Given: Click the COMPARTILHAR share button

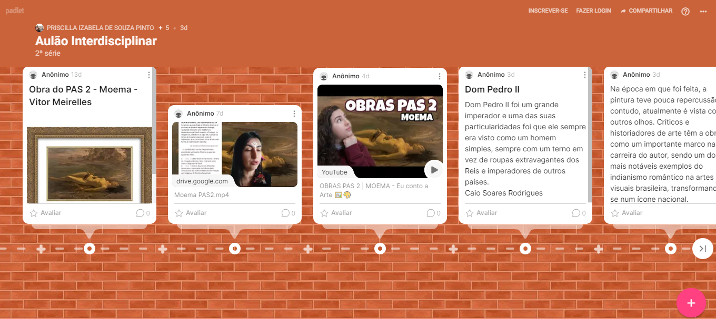Looking at the screenshot, I should 647,11.
